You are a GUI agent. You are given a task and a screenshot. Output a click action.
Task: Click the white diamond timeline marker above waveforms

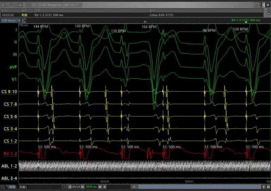coord(145,22)
